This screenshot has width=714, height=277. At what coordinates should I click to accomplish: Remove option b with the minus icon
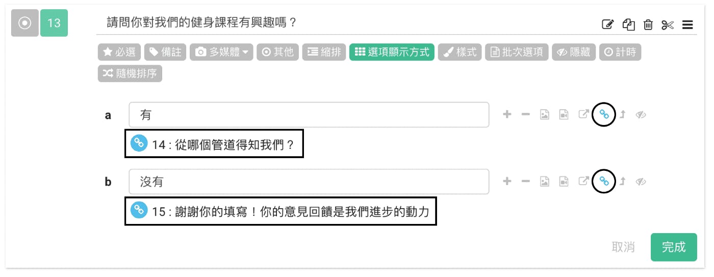tap(526, 181)
